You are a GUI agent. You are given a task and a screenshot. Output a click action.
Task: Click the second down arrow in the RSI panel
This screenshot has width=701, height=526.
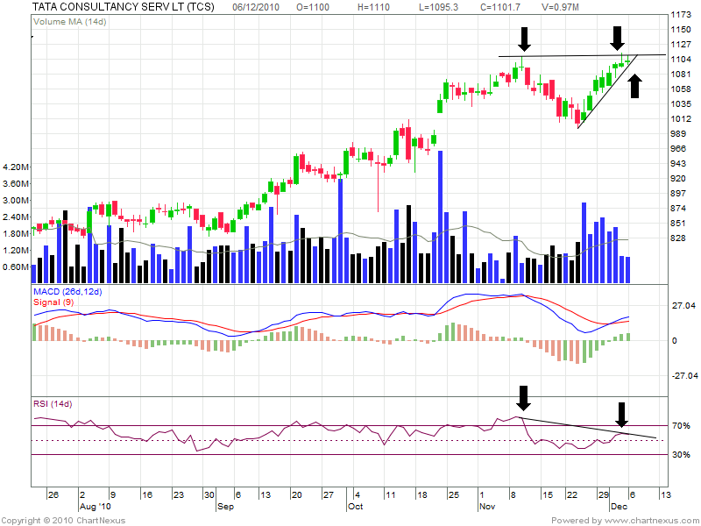point(622,414)
